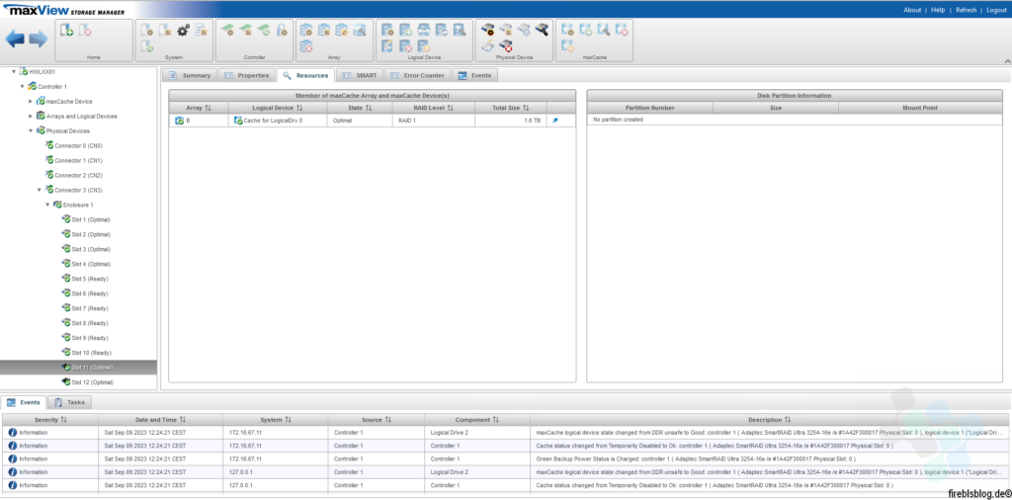The height and width of the screenshot is (500, 1012).
Task: Click the Refresh link
Action: (x=967, y=10)
